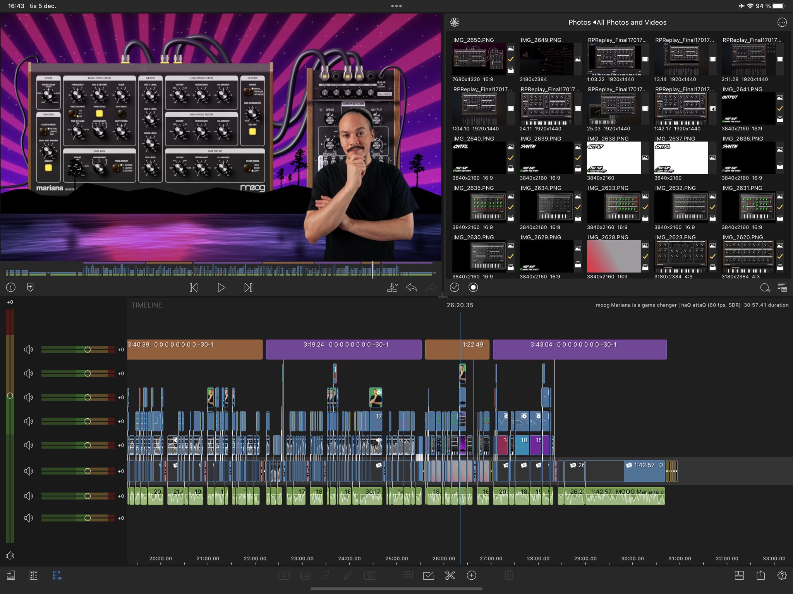Open the library more options ellipsis
Image resolution: width=793 pixels, height=594 pixels.
pyautogui.click(x=782, y=22)
